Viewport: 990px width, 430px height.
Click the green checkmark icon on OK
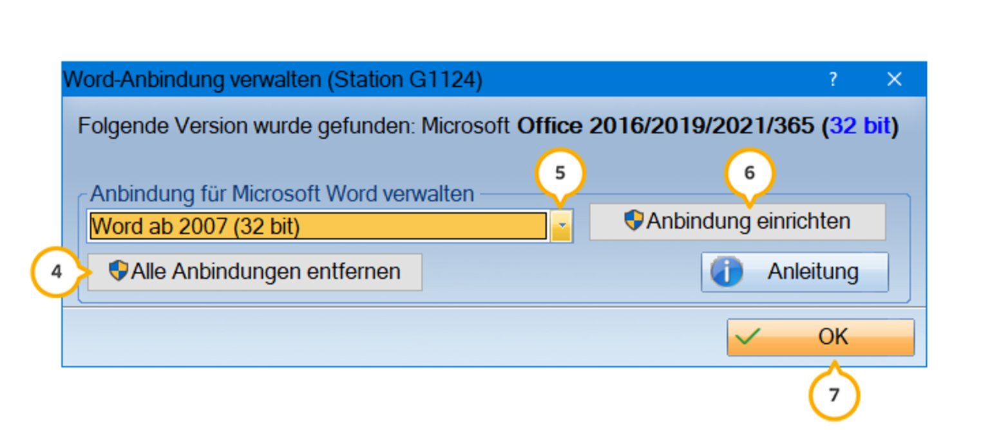click(747, 337)
